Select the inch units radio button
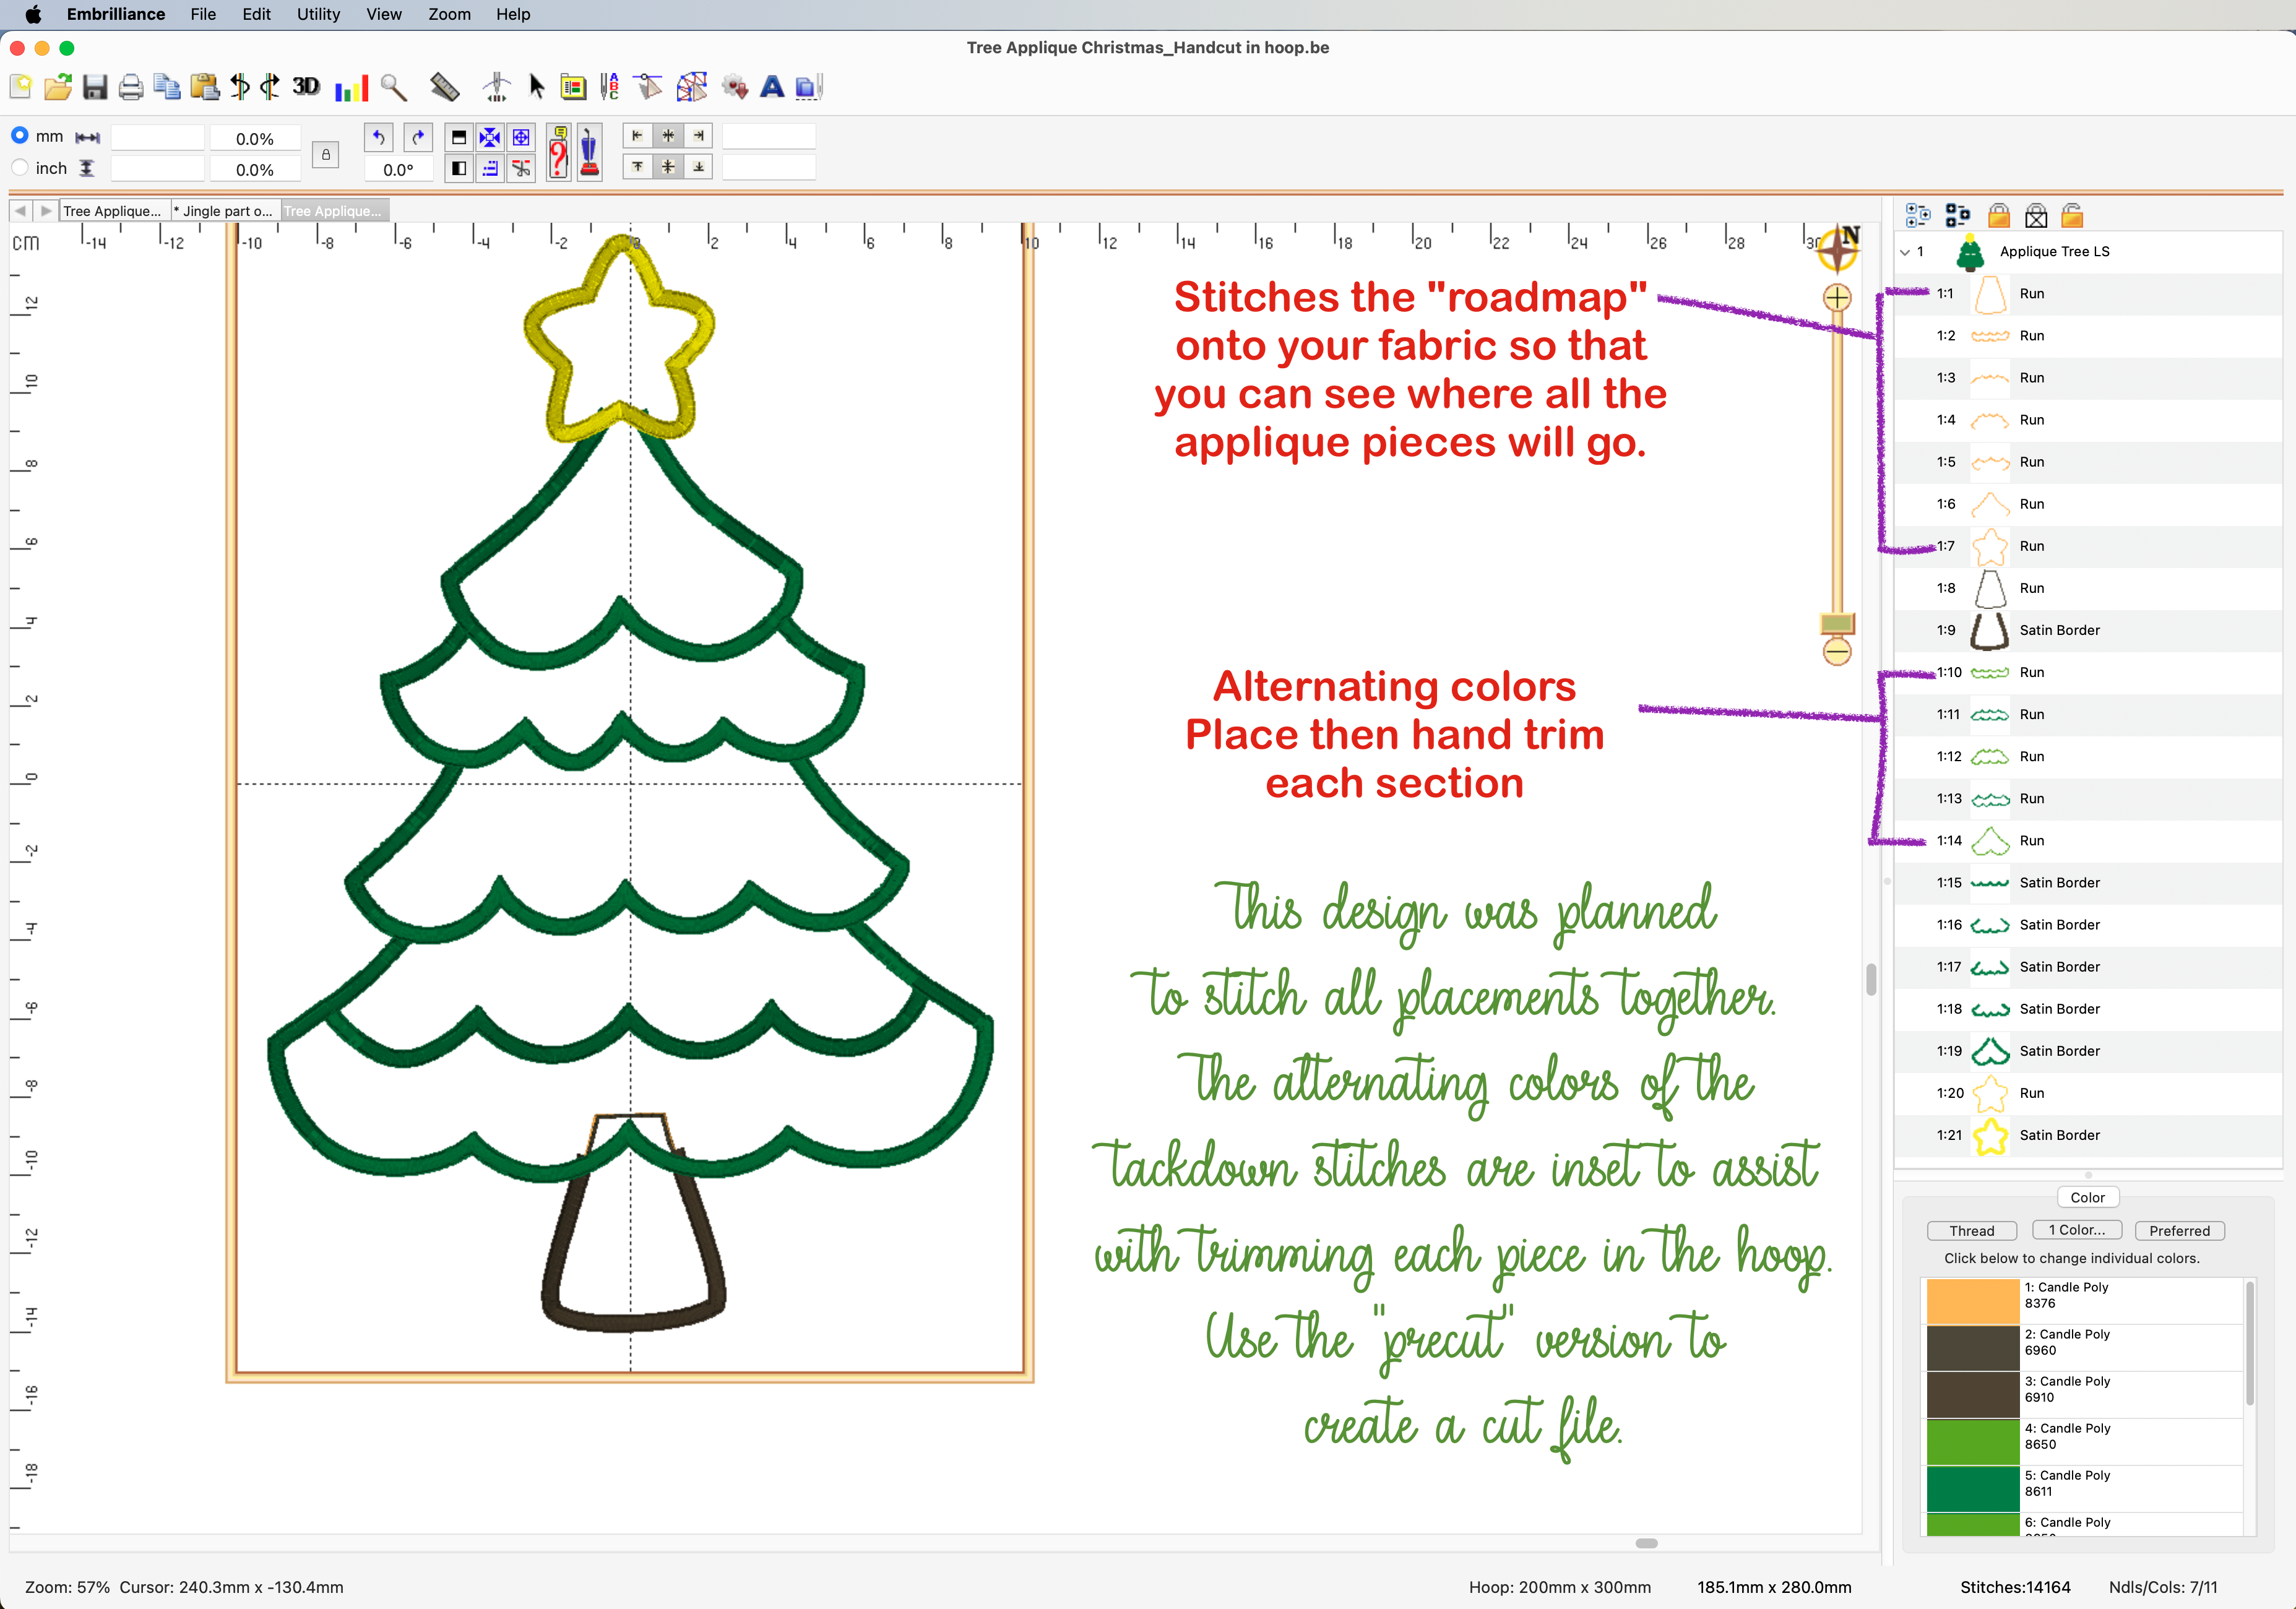Image resolution: width=2296 pixels, height=1609 pixels. pos(20,167)
